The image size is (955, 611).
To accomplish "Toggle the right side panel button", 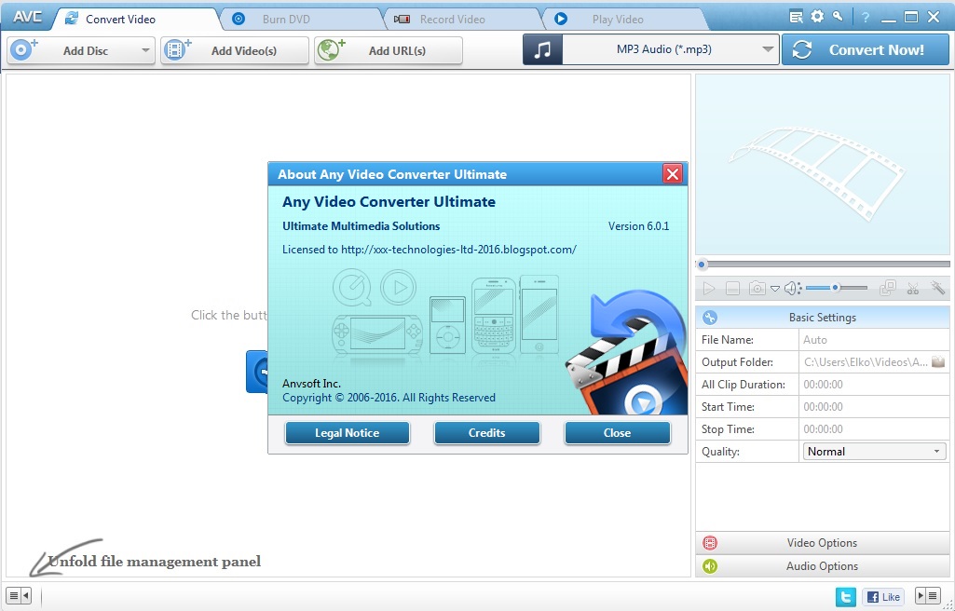I will (928, 596).
